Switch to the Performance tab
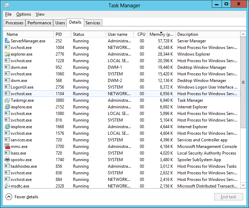 click(x=39, y=23)
